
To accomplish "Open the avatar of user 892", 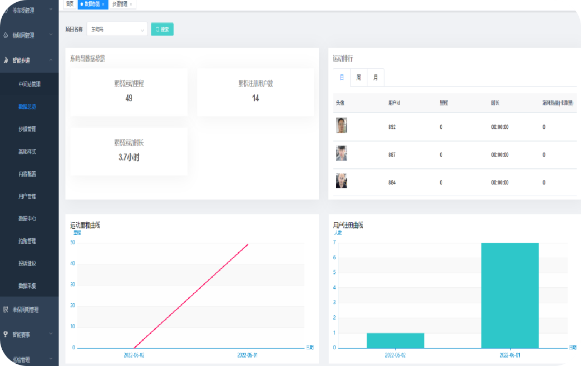I will coord(341,126).
